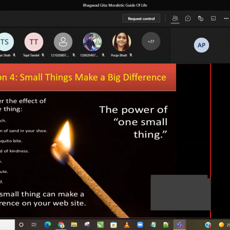This screenshot has height=230, width=230.
Task: Click the AP user avatar
Action: [201, 45]
